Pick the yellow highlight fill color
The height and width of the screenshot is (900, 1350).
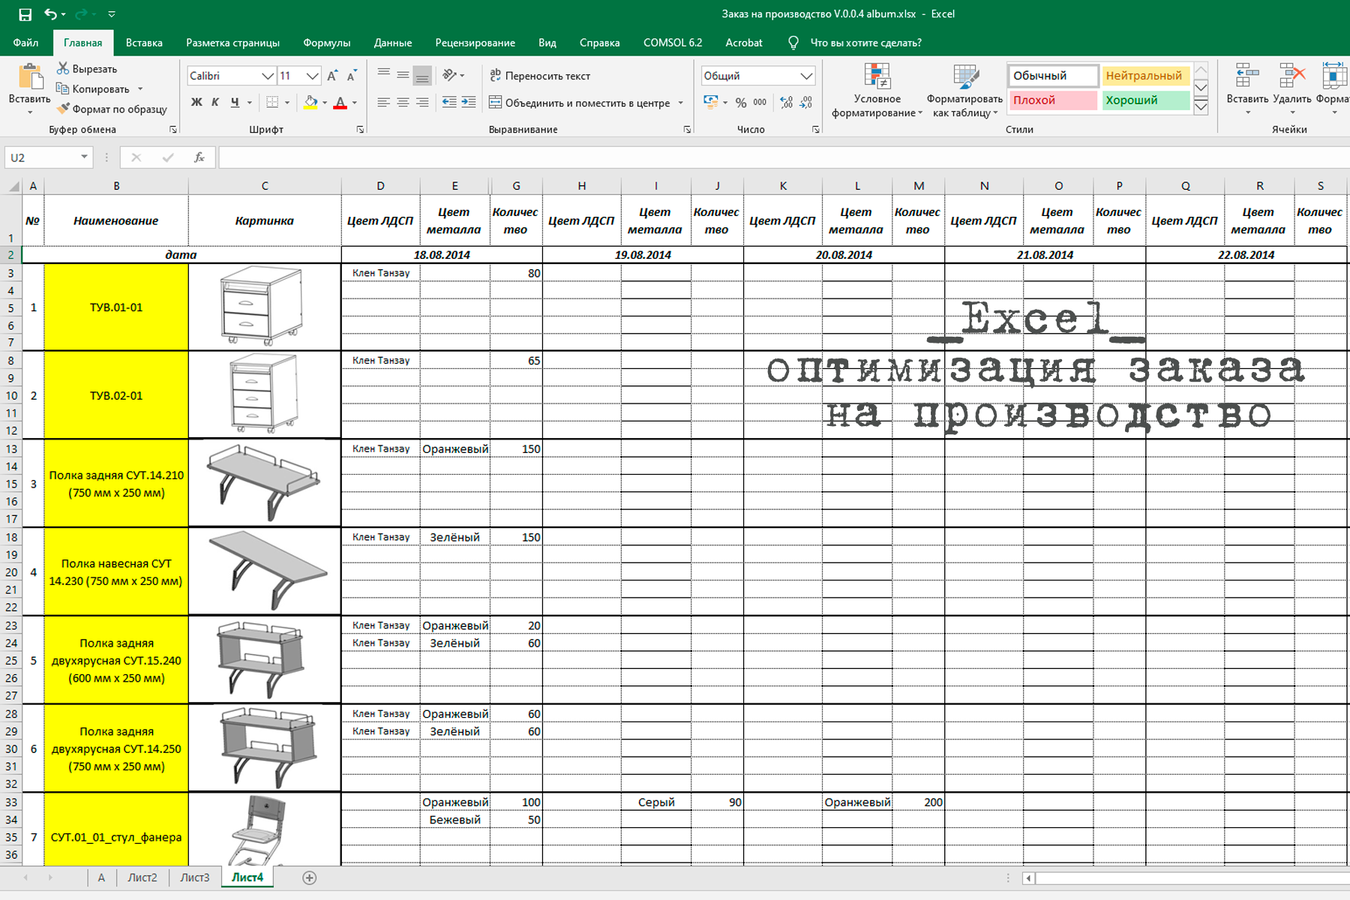(x=310, y=101)
